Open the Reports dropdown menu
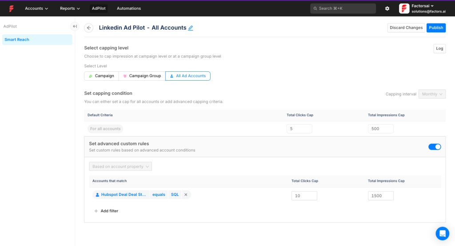The width and height of the screenshot is (455, 246). (x=70, y=8)
